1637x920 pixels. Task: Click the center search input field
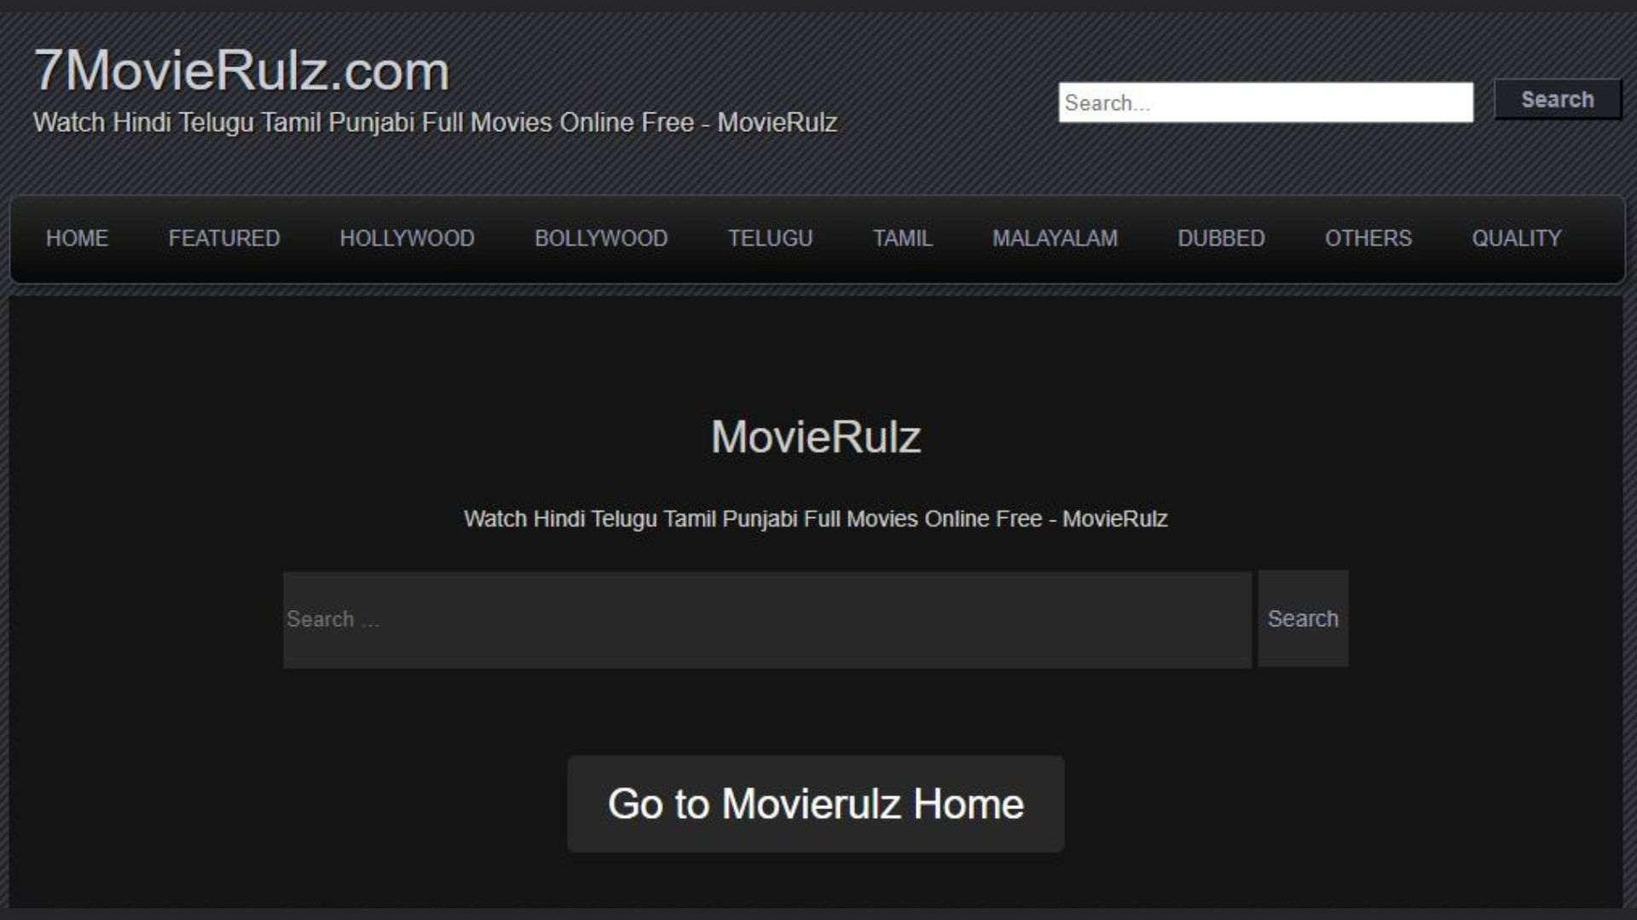click(768, 619)
